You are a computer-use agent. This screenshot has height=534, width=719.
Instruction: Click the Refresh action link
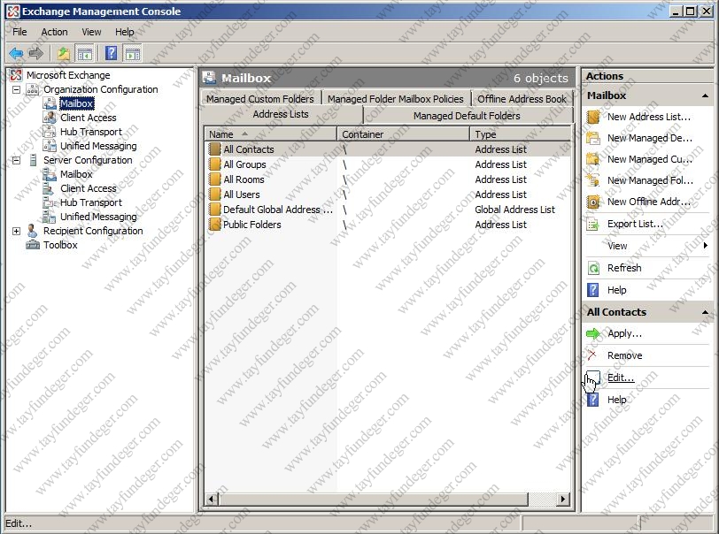pyautogui.click(x=624, y=268)
